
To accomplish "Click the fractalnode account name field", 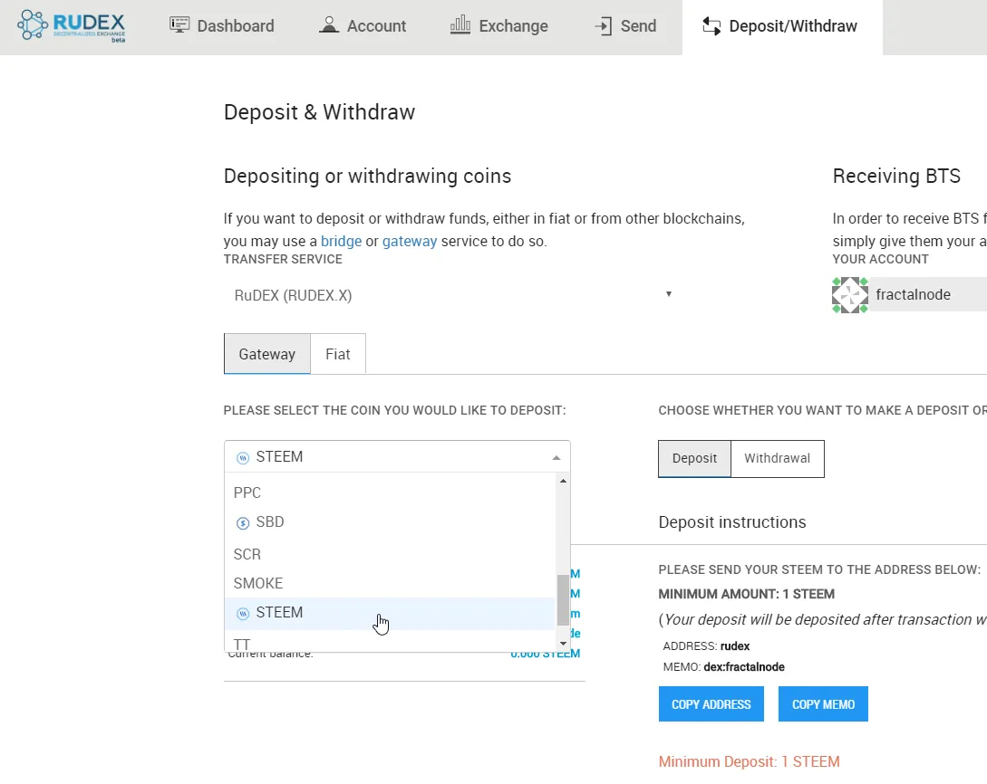I will pyautogui.click(x=928, y=294).
